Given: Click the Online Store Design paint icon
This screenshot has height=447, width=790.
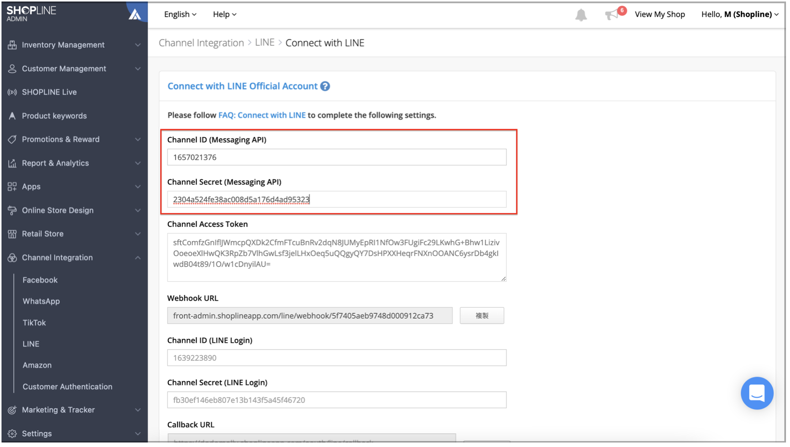Looking at the screenshot, I should (12, 210).
